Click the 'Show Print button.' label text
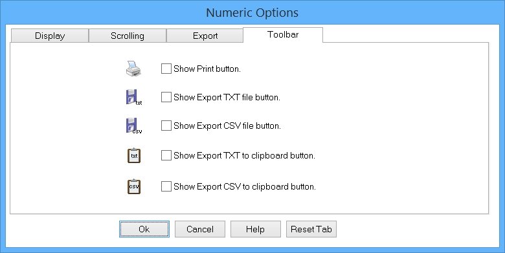 (x=207, y=69)
